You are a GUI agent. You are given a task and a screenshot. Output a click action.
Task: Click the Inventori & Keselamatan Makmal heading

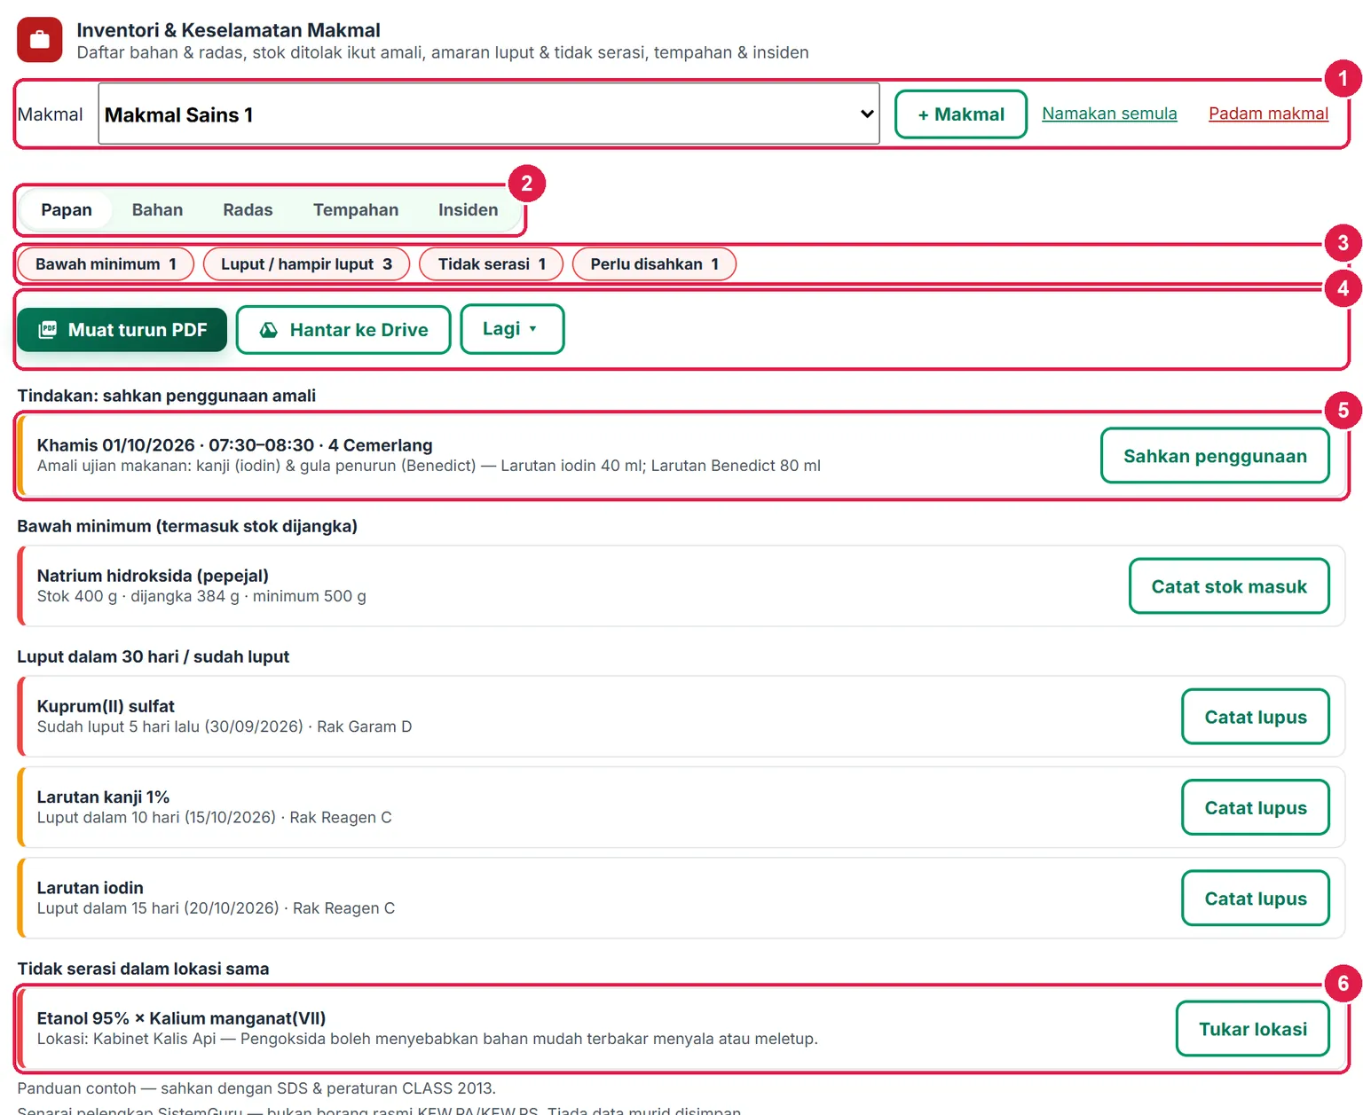tap(228, 30)
